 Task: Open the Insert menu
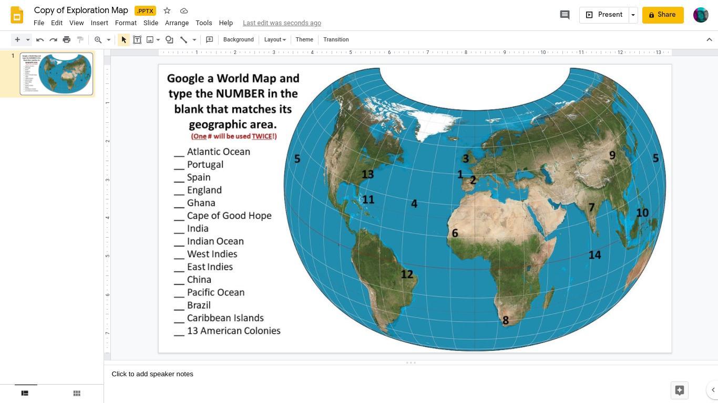(x=99, y=23)
